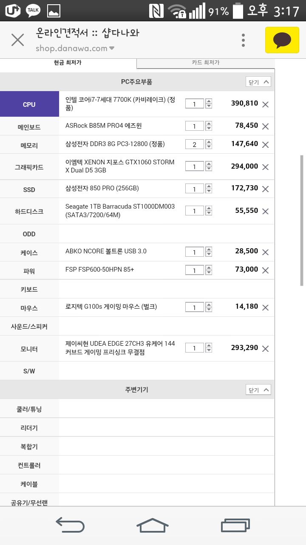Open the 키보드 category row

coord(137,289)
